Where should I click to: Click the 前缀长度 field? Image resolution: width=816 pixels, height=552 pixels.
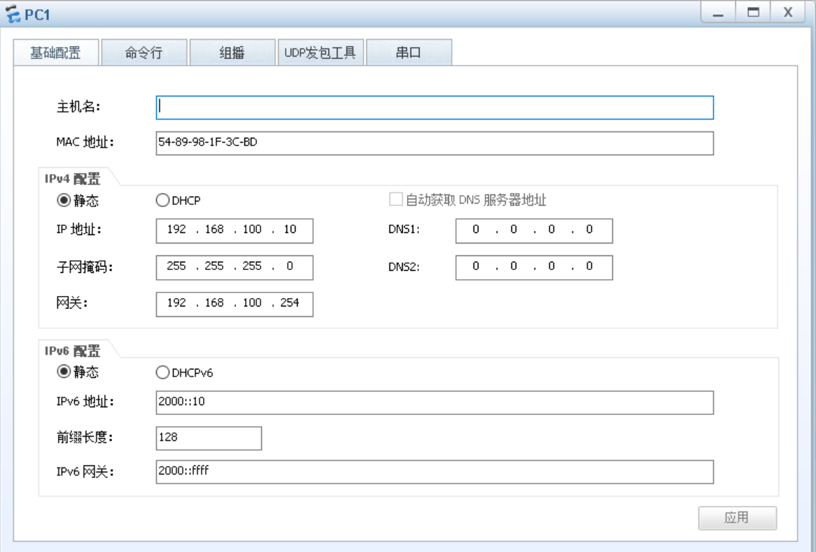pyautogui.click(x=209, y=438)
